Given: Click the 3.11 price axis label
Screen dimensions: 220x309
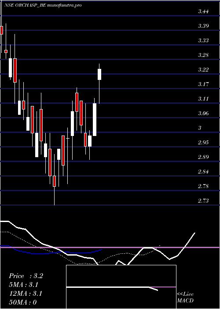Looking at the screenshot, I should (203, 99).
